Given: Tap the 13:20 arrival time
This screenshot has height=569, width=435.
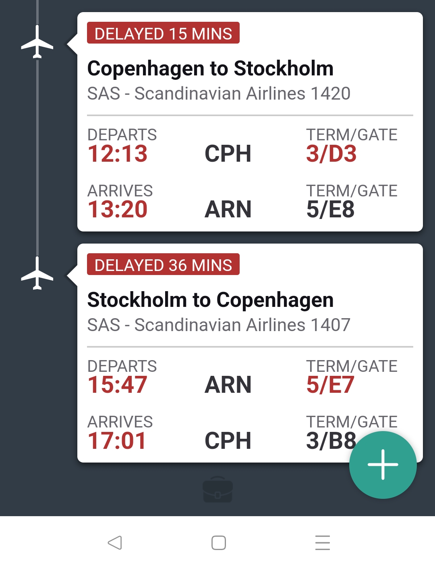Looking at the screenshot, I should click(x=118, y=210).
